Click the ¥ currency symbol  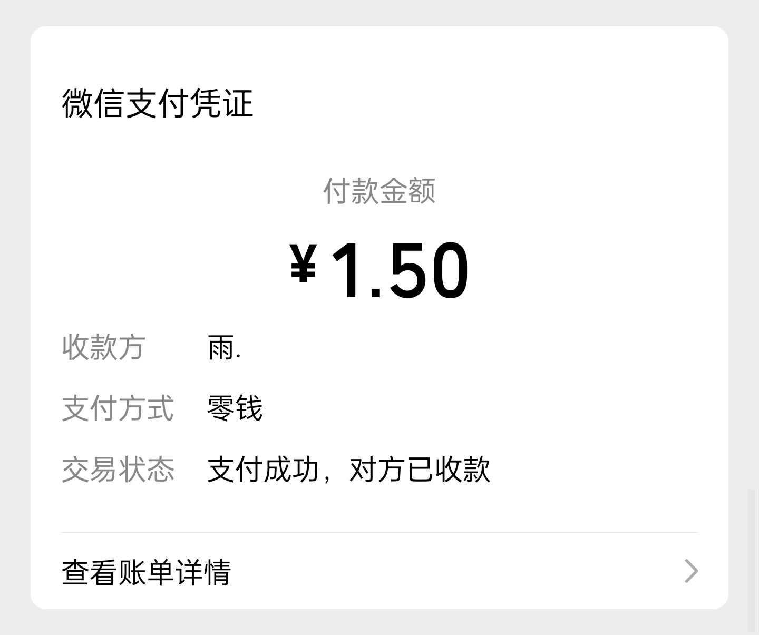click(x=303, y=263)
